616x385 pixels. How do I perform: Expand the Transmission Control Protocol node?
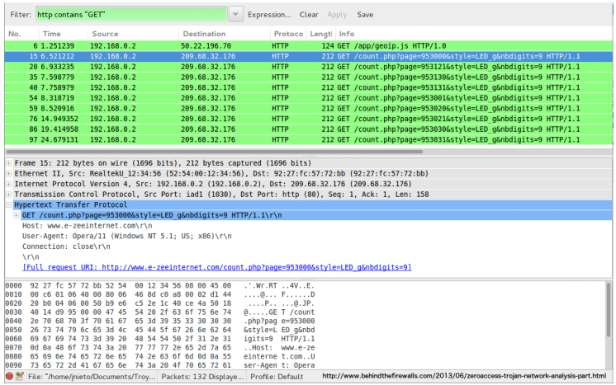(x=8, y=195)
